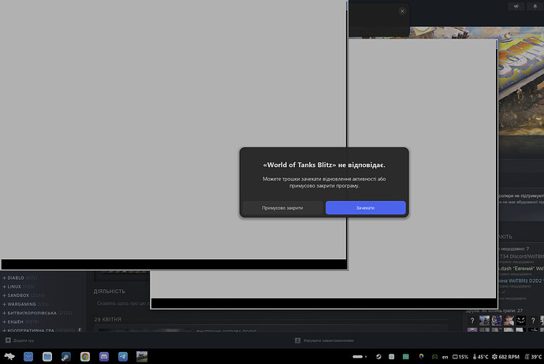Screen dimensions: 544x364
Task: Open the 'WoTBlitz D2D2' friend entry
Action: [x=521, y=280]
